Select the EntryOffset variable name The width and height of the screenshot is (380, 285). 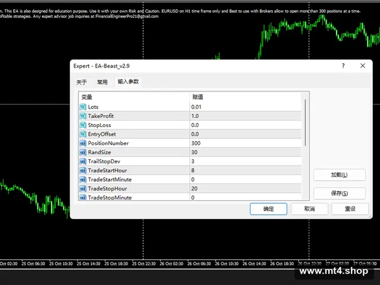coord(102,134)
